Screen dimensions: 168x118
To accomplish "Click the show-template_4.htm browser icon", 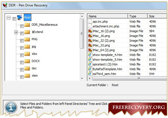I will [90, 55].
